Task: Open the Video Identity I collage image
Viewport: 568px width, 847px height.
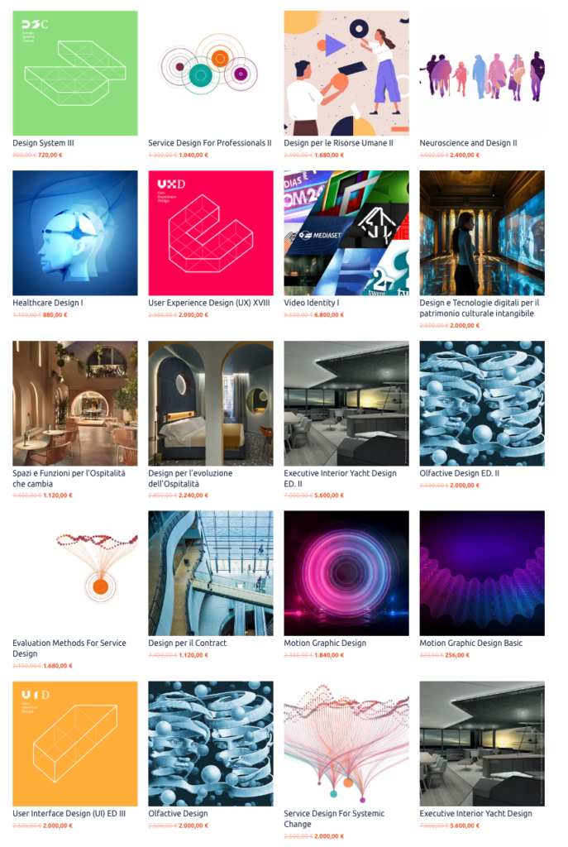Action: coord(346,232)
